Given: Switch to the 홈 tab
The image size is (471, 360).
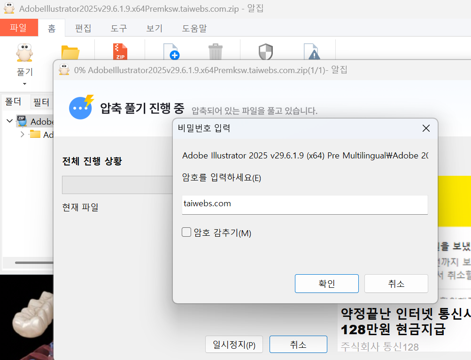Looking at the screenshot, I should click(x=52, y=28).
